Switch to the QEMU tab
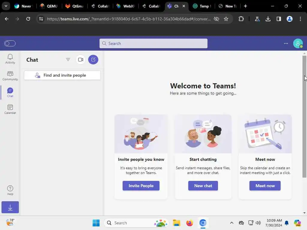Viewport: 307px width, 230px height. [49, 6]
